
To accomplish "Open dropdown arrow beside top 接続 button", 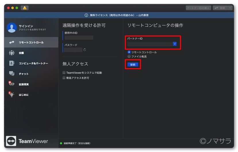I will [230, 8].
